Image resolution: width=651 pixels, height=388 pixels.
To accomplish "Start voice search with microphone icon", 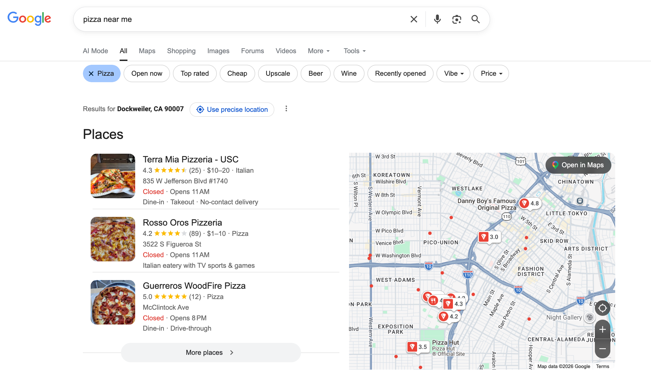I will [x=437, y=19].
